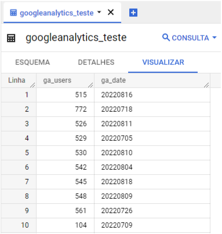Expand the googleanalytics_teste tab dropdown arrow

[99, 12]
